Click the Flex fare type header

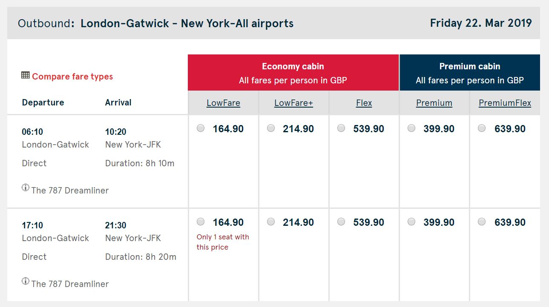[x=364, y=103]
